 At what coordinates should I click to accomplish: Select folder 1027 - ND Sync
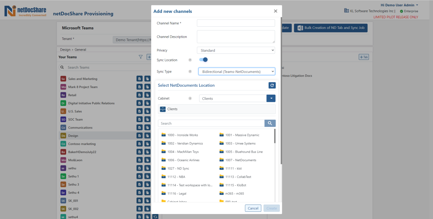[x=178, y=168]
